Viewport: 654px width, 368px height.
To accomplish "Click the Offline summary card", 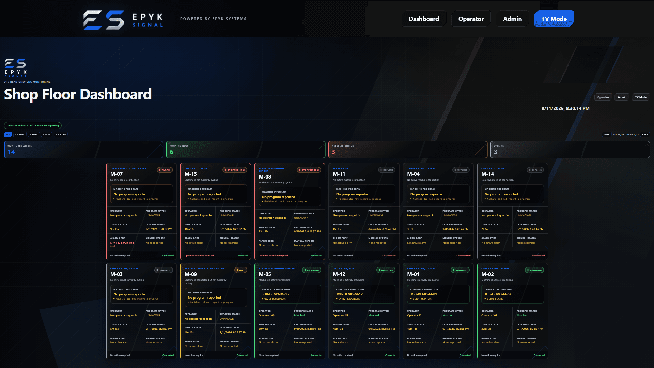I will tap(570, 150).
